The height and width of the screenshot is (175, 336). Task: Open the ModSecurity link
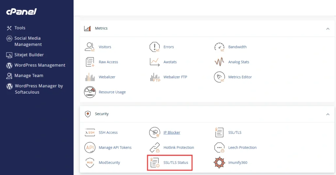coord(109,163)
